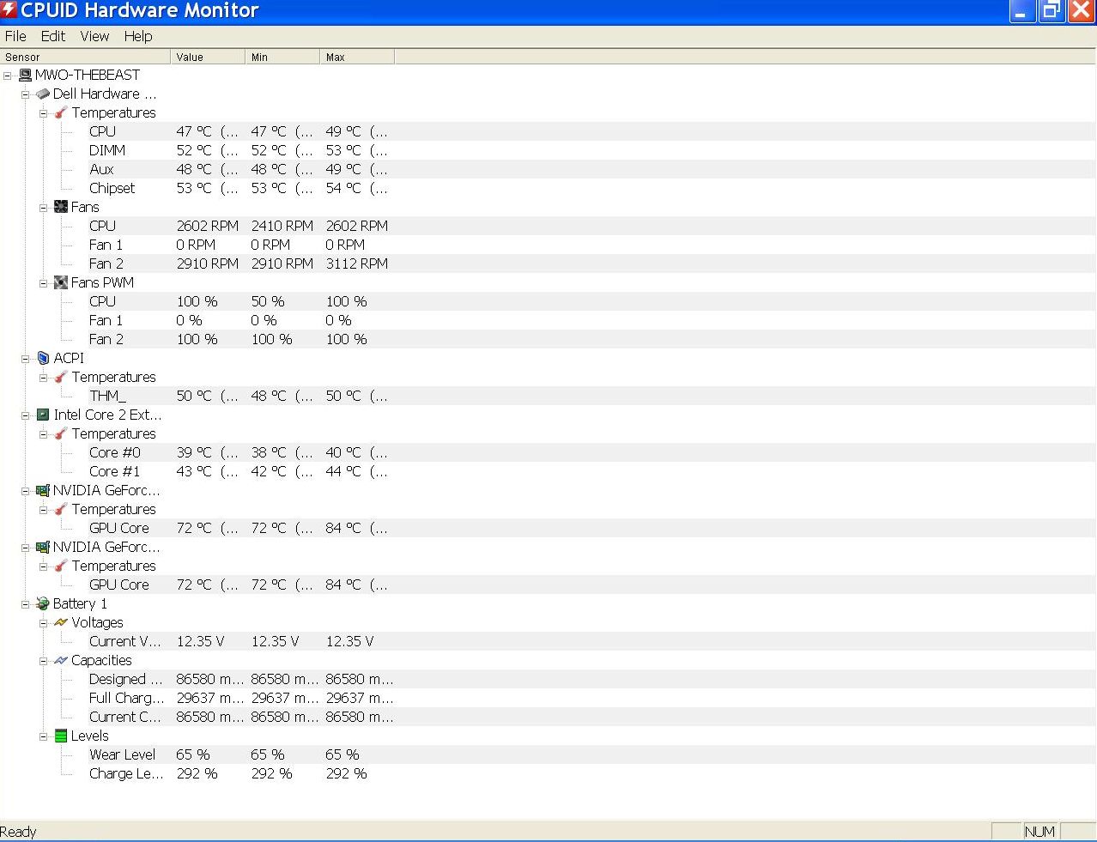Open the Edit menu
Viewport: 1097px width, 842px height.
pyautogui.click(x=53, y=36)
